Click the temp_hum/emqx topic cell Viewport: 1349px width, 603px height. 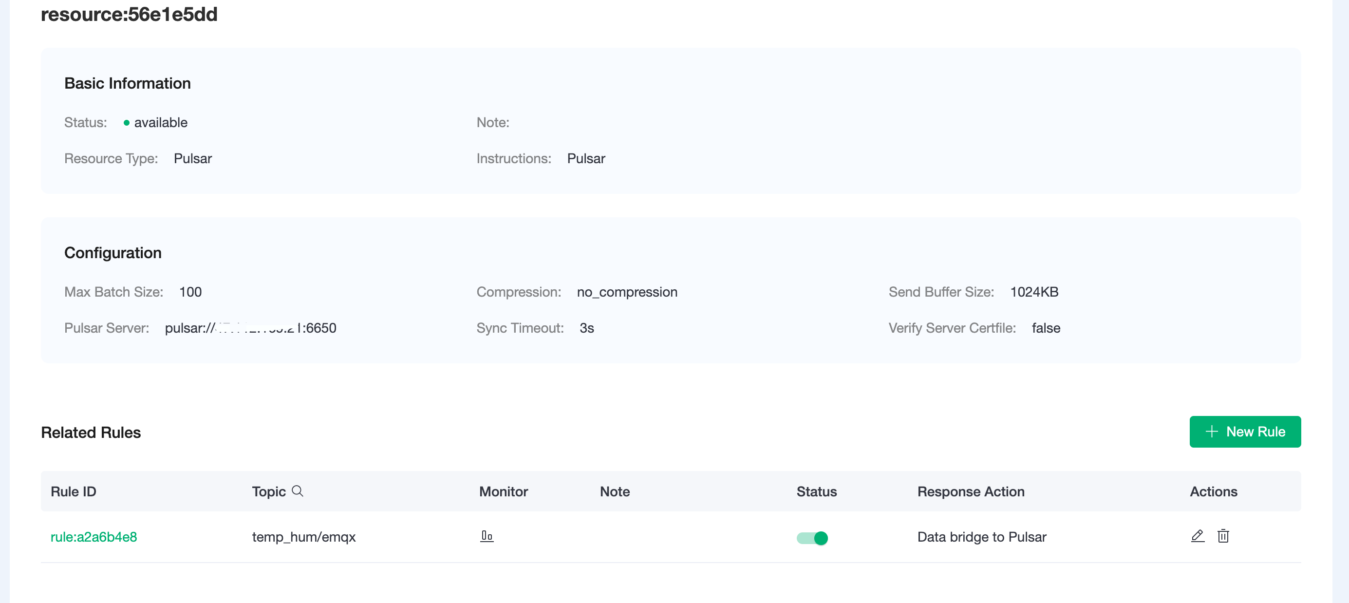click(x=304, y=537)
